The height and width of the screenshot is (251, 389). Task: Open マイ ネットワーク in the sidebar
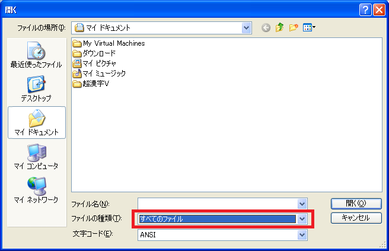(36, 190)
